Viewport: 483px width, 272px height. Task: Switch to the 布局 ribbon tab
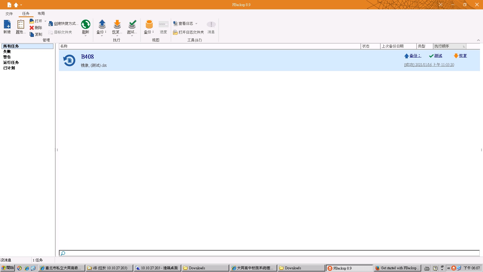tap(41, 14)
